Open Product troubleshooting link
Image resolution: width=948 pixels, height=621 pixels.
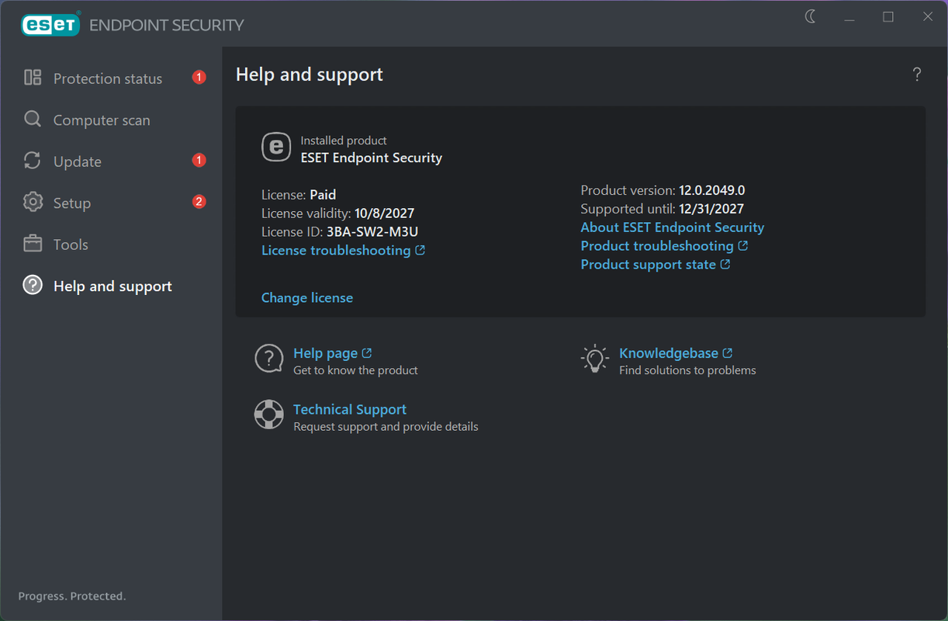pyautogui.click(x=657, y=245)
